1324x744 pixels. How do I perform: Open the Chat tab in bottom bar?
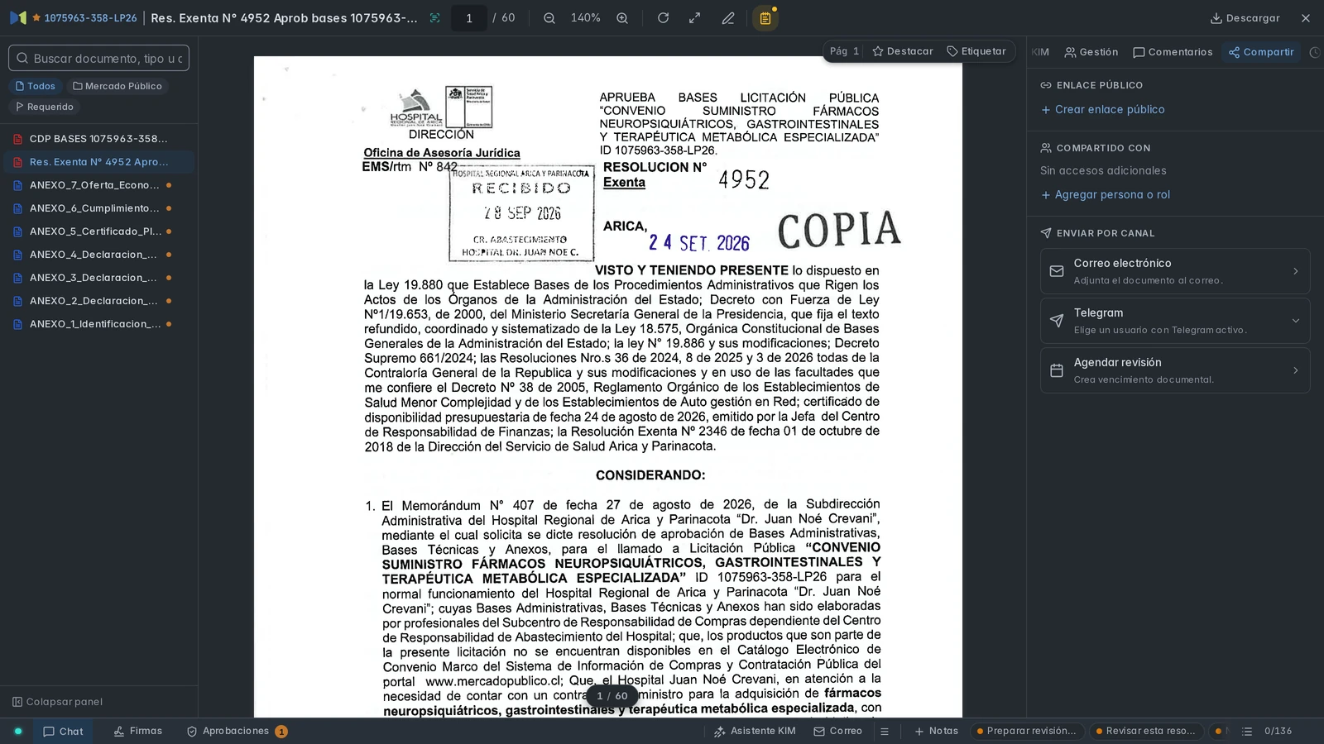[63, 732]
